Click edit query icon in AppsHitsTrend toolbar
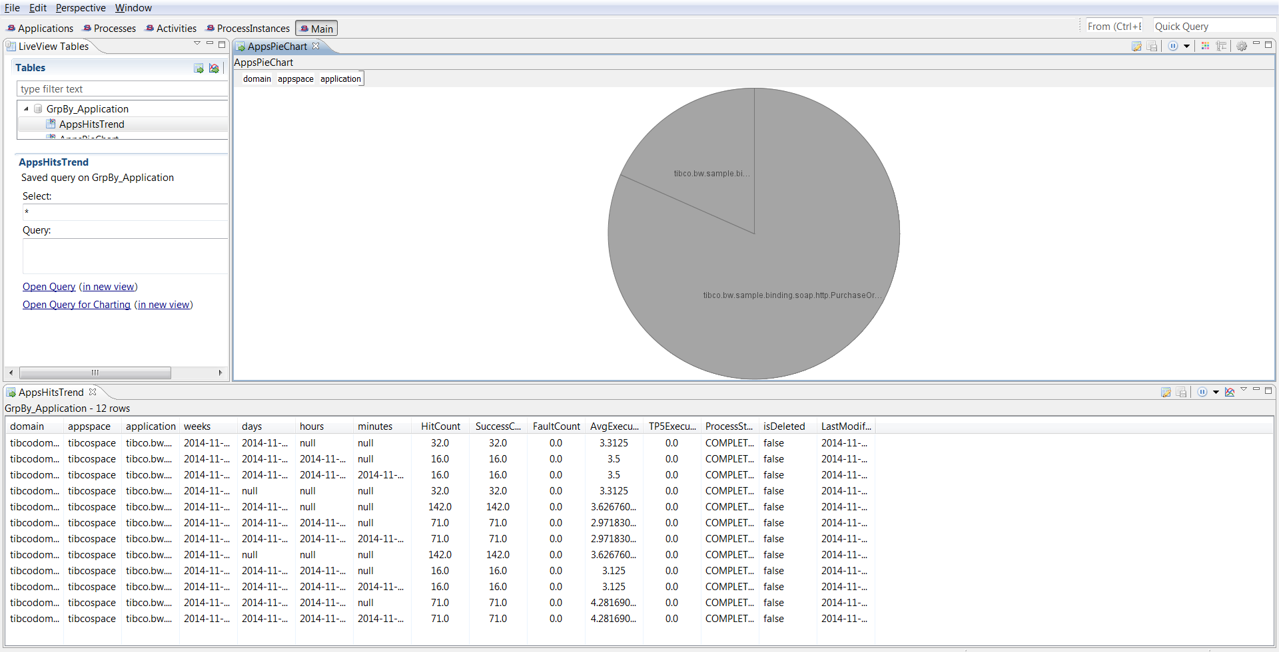1279x652 pixels. pos(1166,392)
